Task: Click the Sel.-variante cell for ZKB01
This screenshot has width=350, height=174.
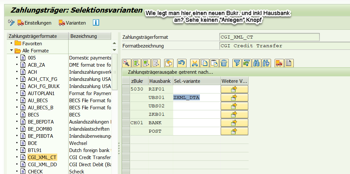Action: click(x=196, y=114)
